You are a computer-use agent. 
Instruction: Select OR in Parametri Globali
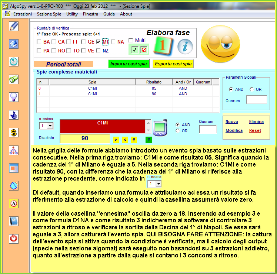pos(251,89)
